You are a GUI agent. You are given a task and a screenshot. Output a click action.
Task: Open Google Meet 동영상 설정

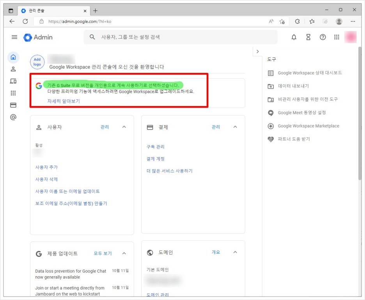[296, 113]
